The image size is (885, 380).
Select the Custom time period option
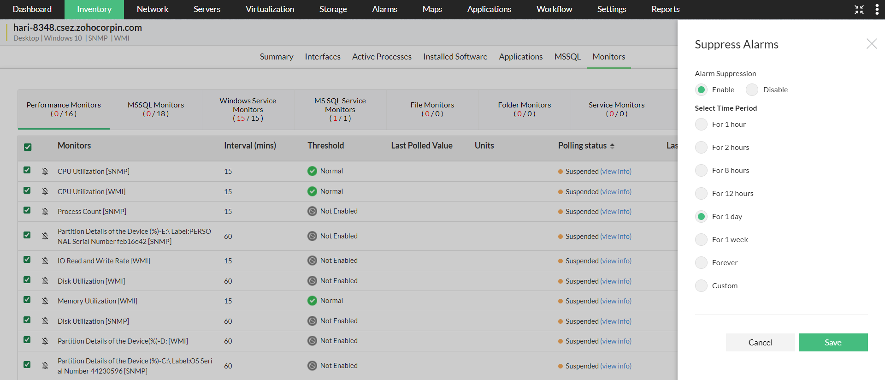(x=701, y=285)
